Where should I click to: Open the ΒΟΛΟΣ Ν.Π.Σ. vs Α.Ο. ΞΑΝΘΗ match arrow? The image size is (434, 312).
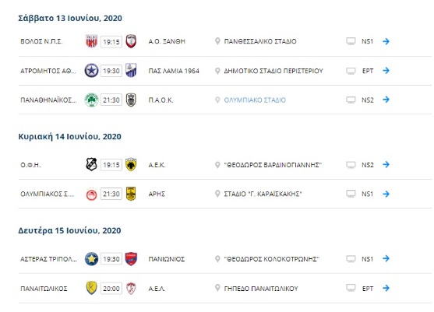(386, 41)
